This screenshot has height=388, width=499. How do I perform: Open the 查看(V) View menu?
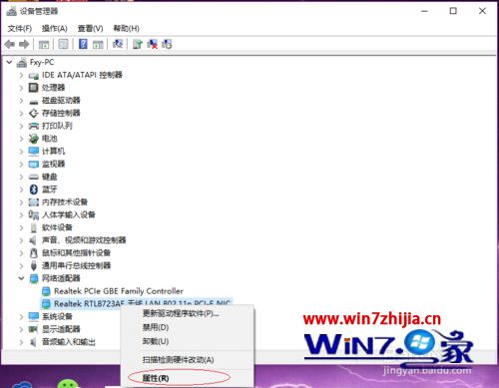click(x=90, y=29)
